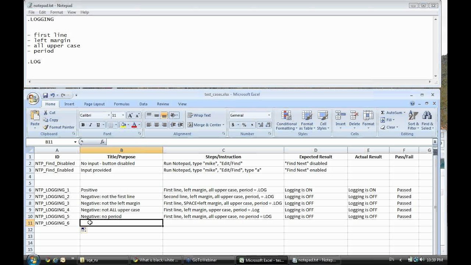Toggle Center horizontal alignment
Image resolution: width=471 pixels, height=265 pixels.
tap(157, 125)
